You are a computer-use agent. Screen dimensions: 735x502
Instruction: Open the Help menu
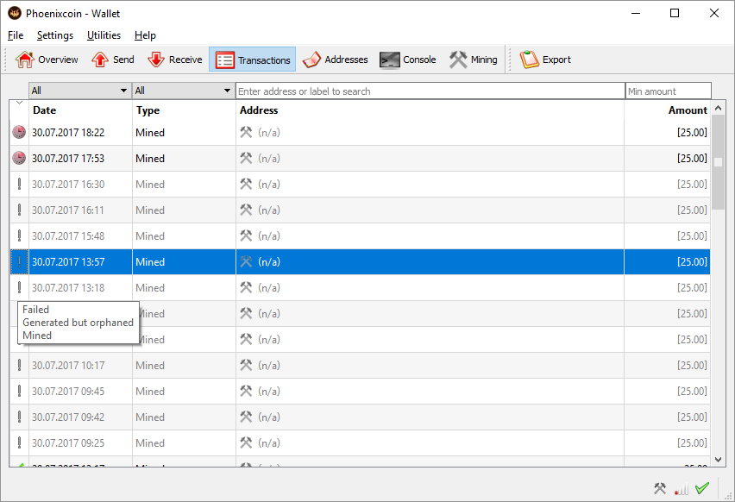pyautogui.click(x=145, y=35)
